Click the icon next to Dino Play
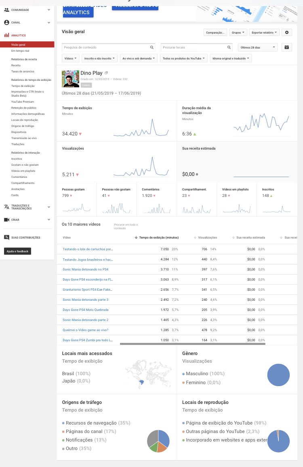Image resolution: width=303 pixels, height=467 pixels. pos(106,73)
